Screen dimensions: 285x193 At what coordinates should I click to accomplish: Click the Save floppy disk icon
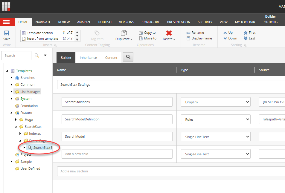click(7, 33)
